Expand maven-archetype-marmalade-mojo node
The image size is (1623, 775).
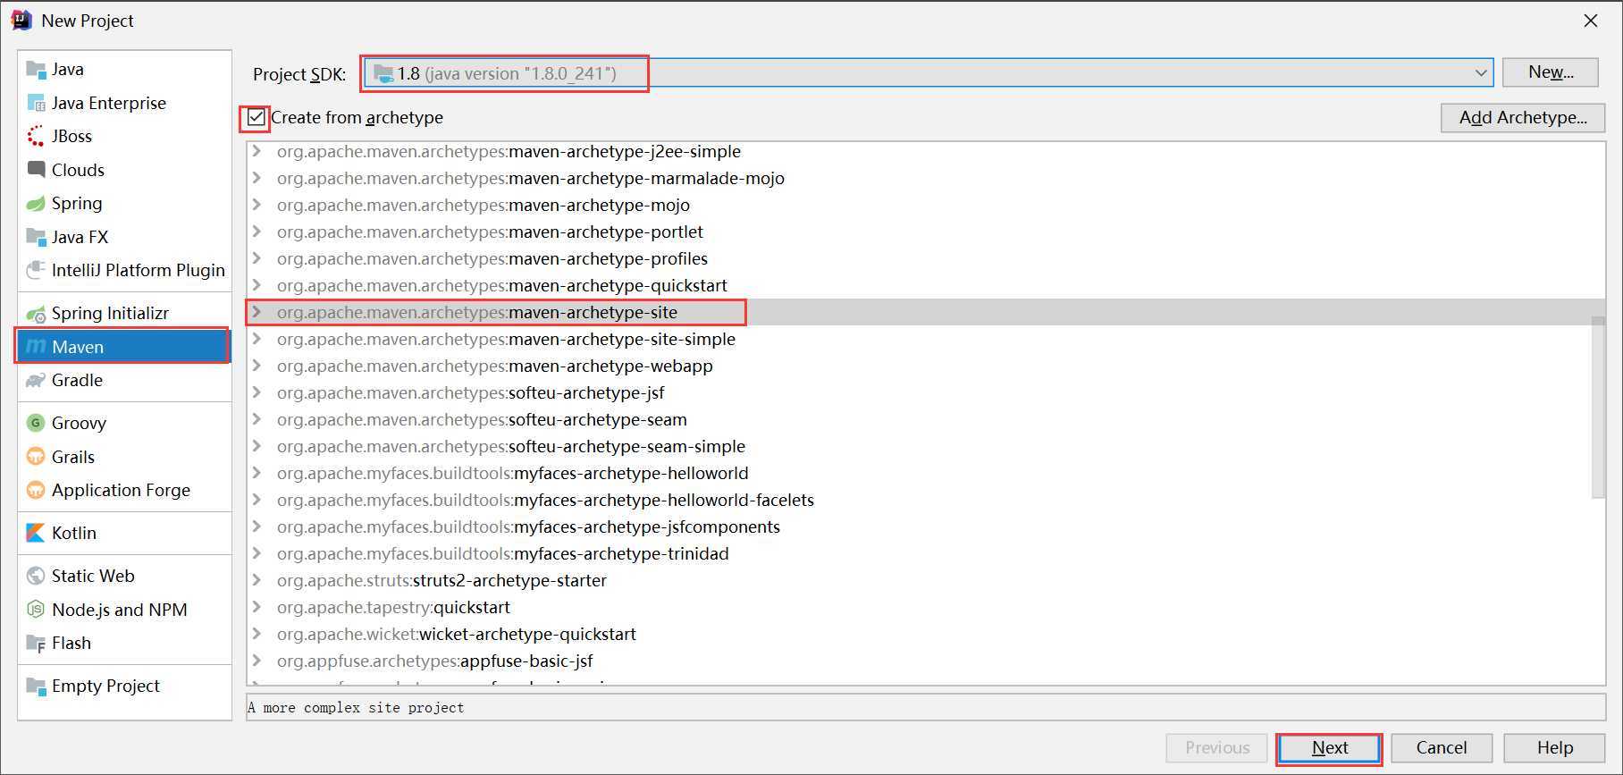tap(257, 178)
